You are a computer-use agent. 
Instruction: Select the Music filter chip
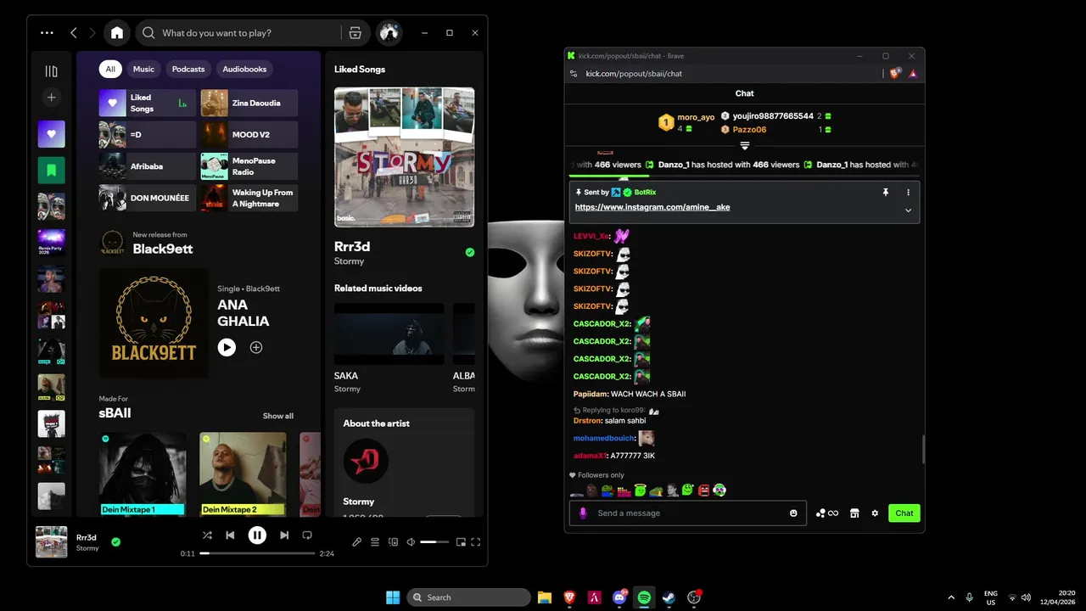(x=144, y=69)
